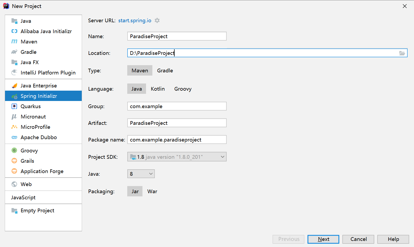
Task: Click into the Group text field
Action: pyautogui.click(x=177, y=106)
